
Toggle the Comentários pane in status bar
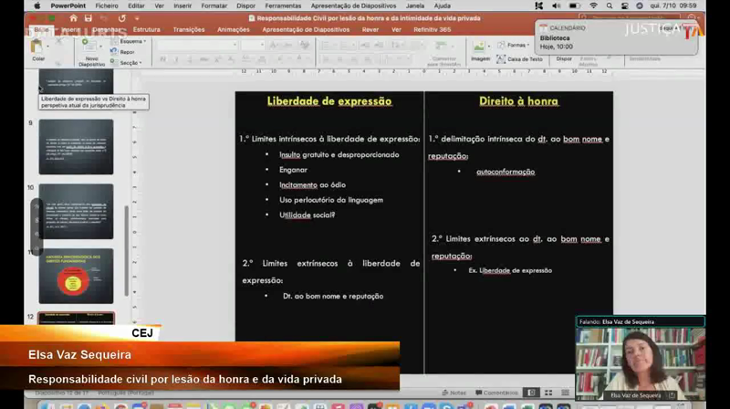(x=496, y=393)
